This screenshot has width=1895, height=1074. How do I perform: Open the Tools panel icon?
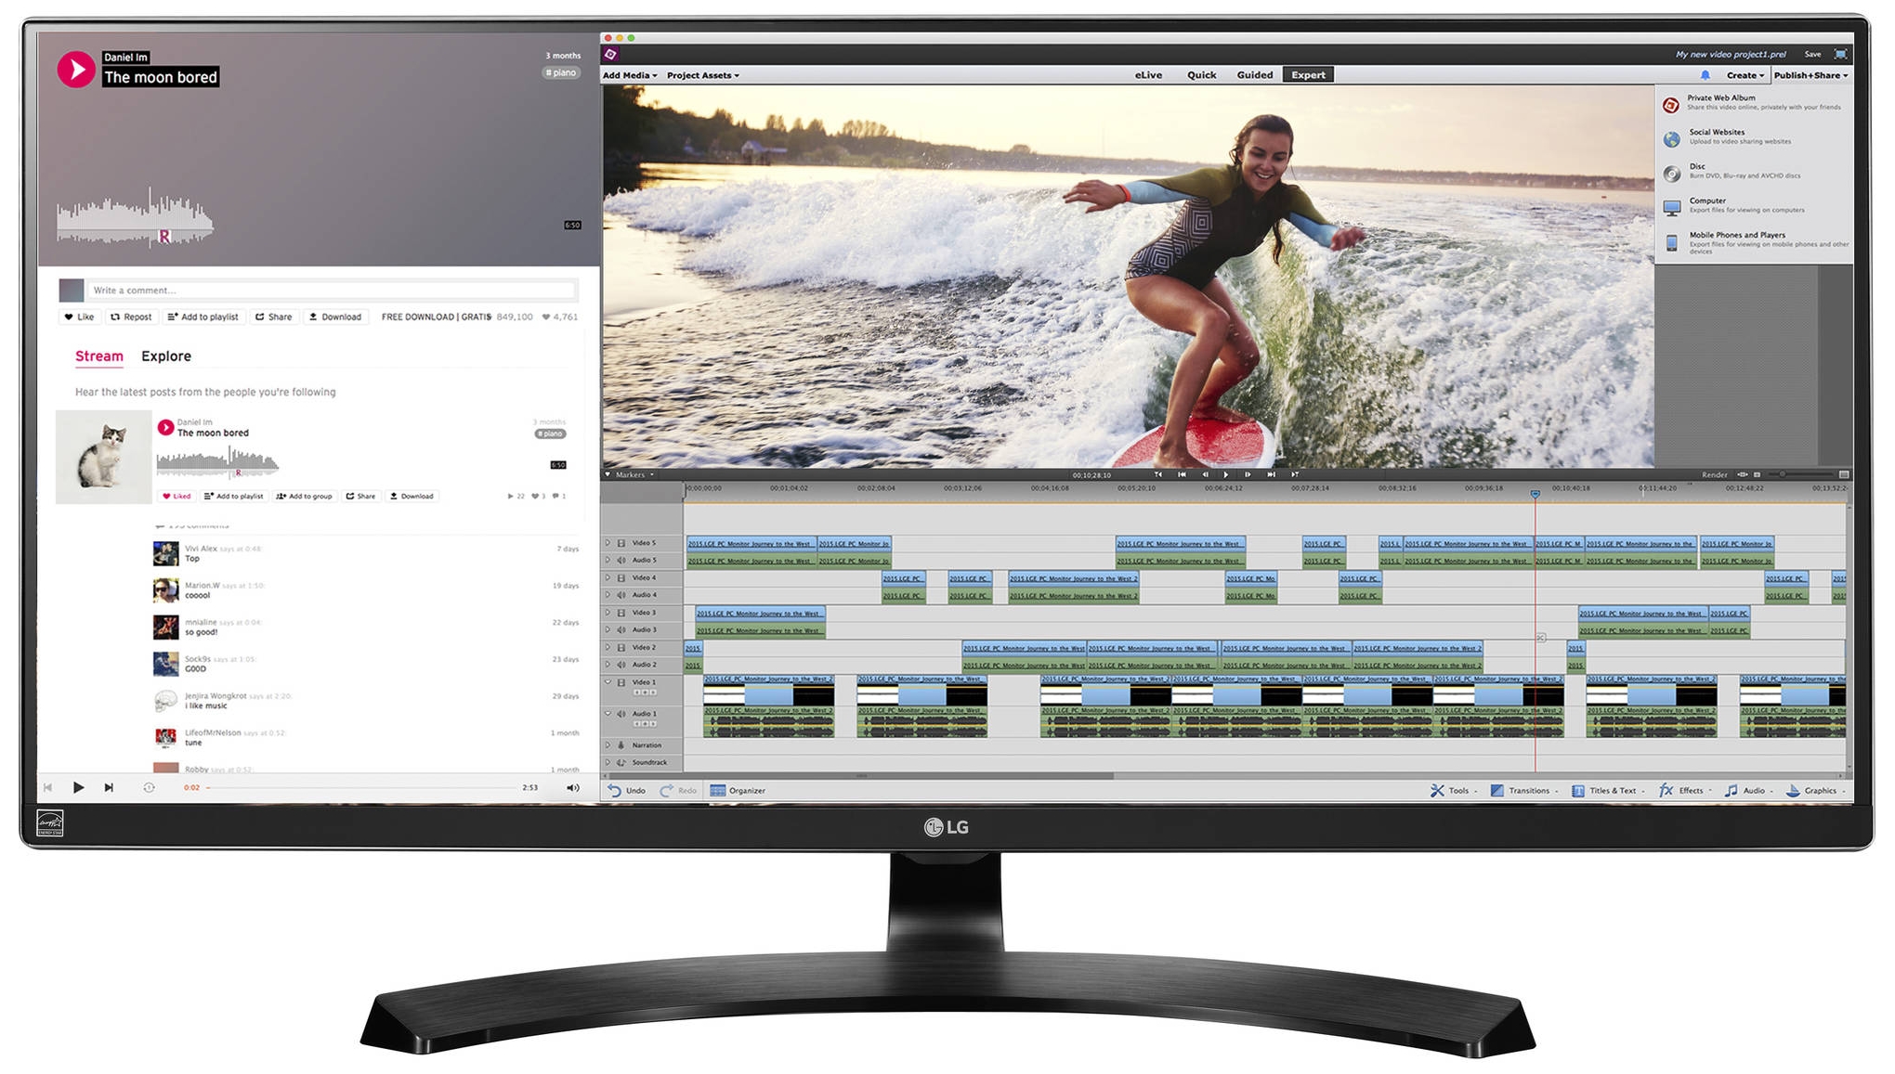click(x=1437, y=791)
